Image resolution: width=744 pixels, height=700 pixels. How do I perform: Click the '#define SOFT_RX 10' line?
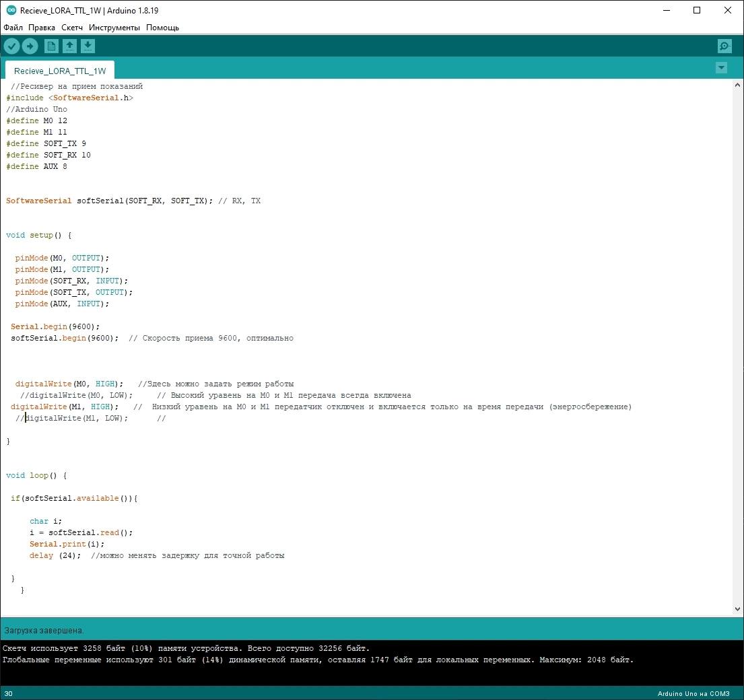(x=48, y=155)
